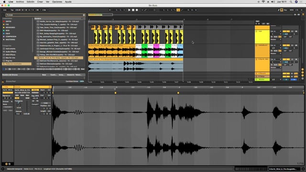Open KICK track Master output dropdown
306x172 pixels.
(276, 40)
